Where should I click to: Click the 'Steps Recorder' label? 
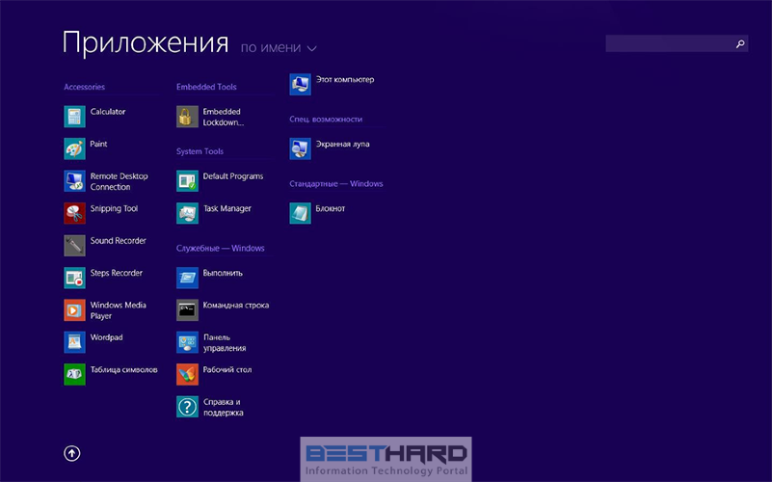[x=117, y=273]
